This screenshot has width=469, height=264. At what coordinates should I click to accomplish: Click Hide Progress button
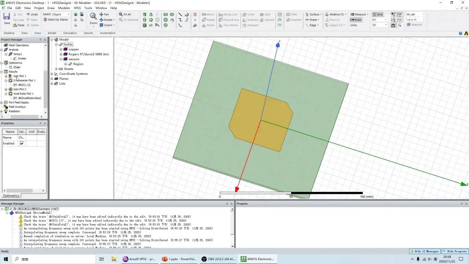point(455,251)
